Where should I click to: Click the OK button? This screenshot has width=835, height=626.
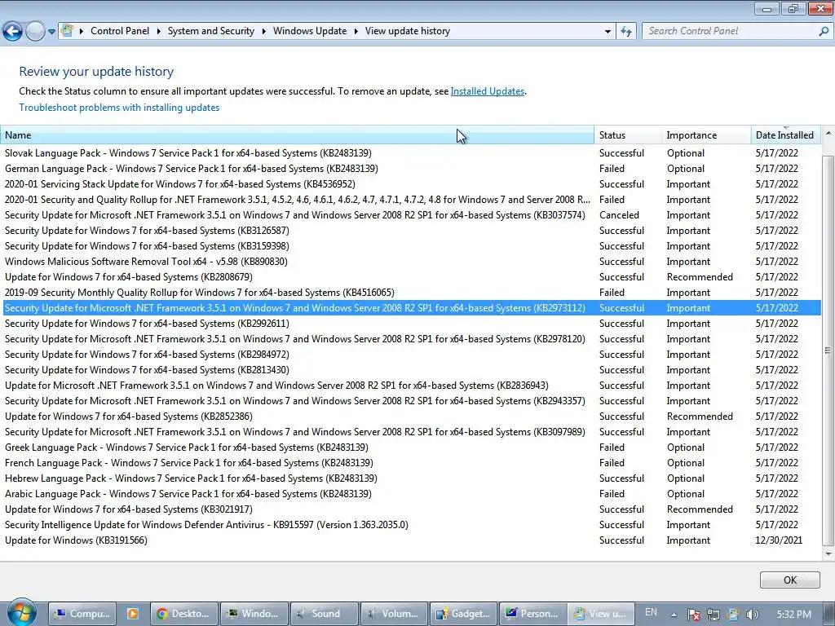(x=789, y=580)
